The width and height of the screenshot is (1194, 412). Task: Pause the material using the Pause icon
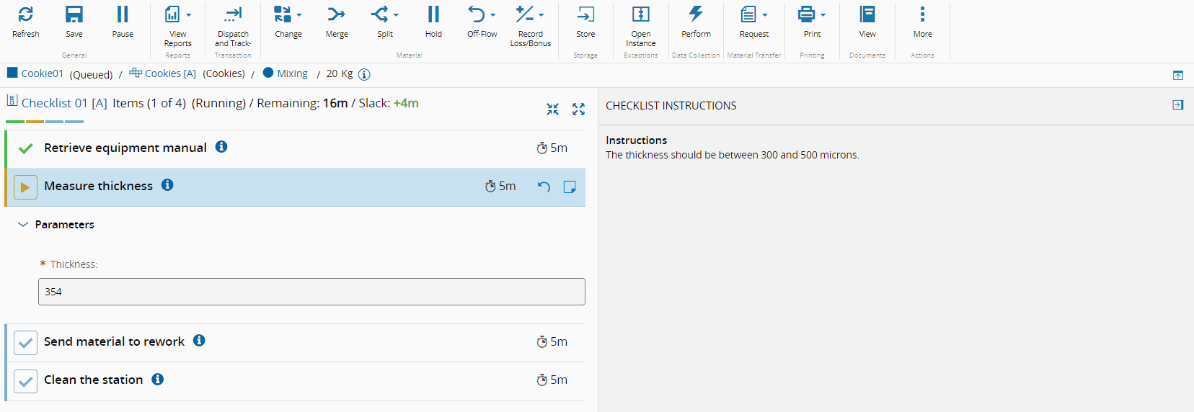[x=123, y=14]
